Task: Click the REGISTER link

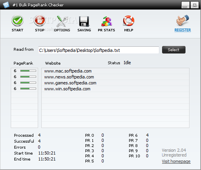Action: click(183, 30)
